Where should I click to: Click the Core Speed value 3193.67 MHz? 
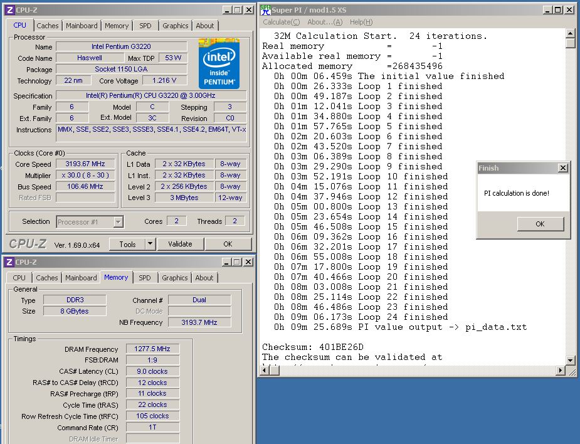point(85,164)
